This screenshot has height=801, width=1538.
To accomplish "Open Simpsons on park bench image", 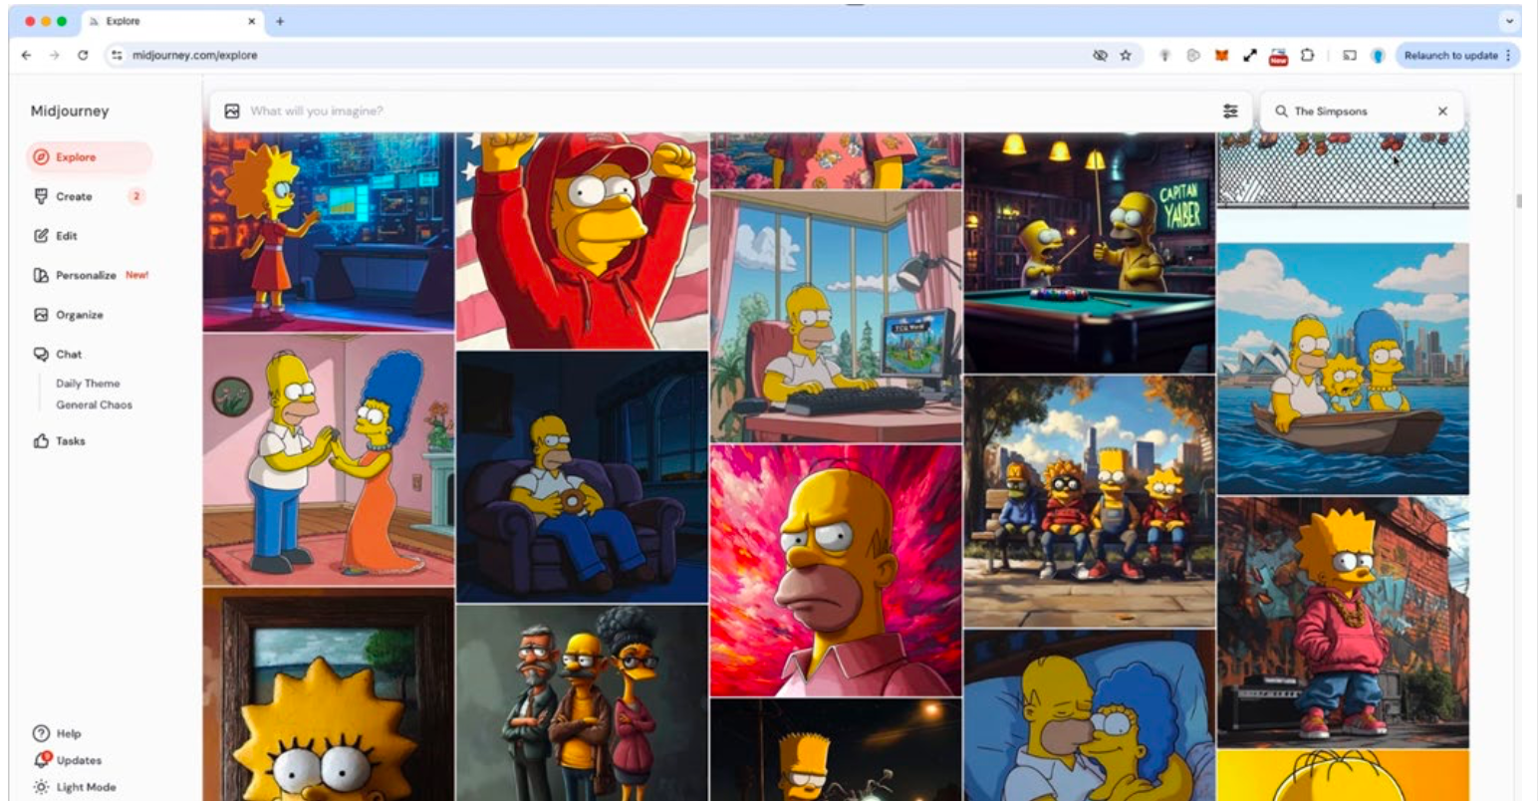I will click(1090, 501).
